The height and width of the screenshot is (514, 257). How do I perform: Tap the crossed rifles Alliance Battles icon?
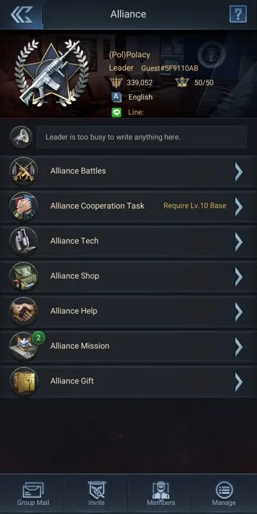(x=24, y=172)
